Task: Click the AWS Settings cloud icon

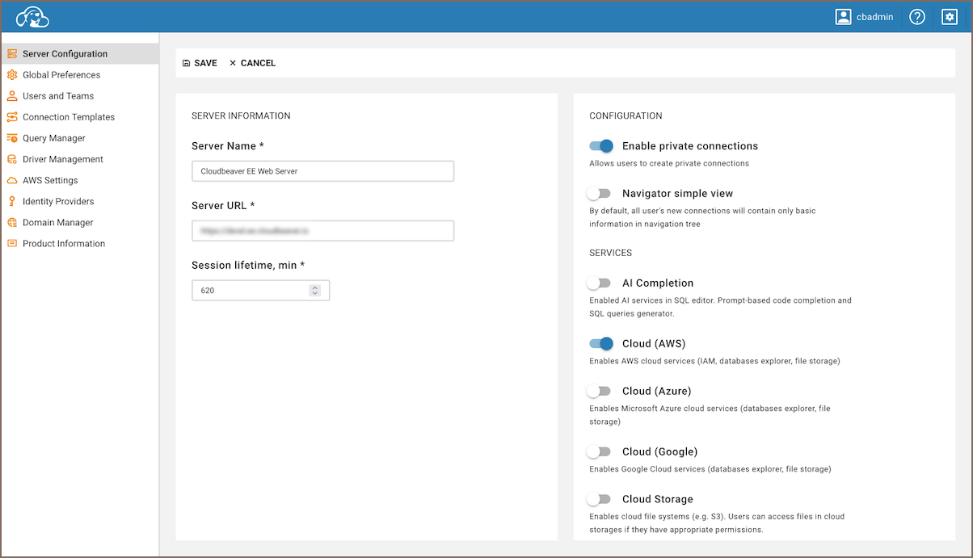Action: 12,180
